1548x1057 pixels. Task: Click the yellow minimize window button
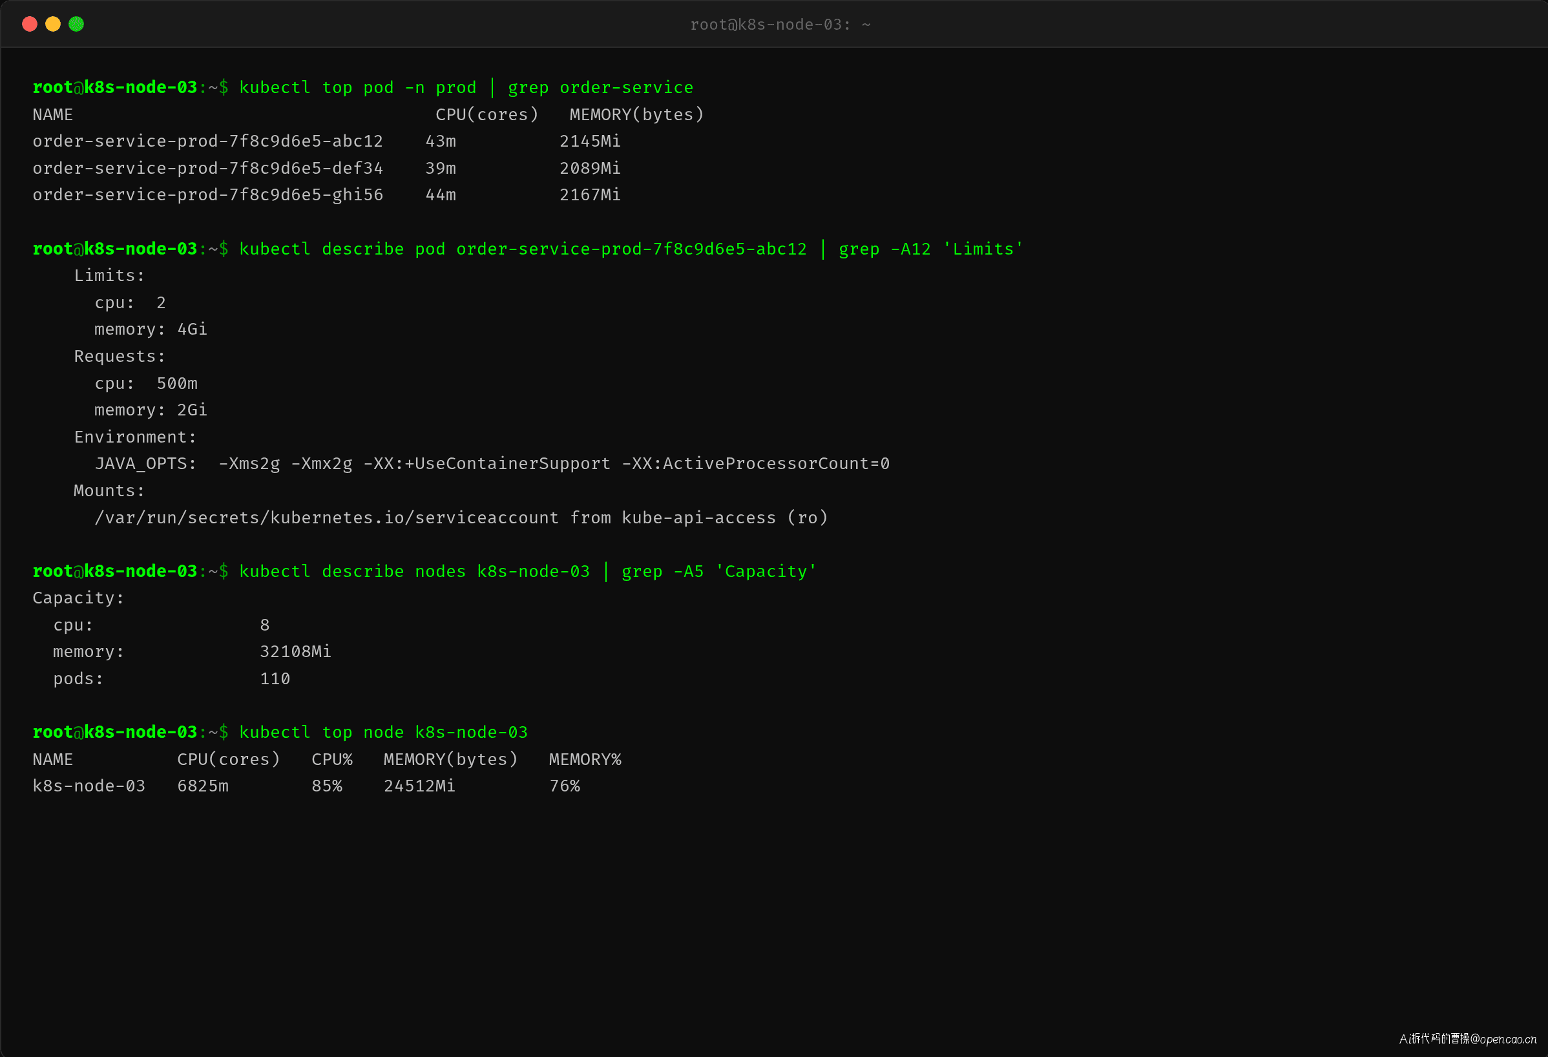53,25
